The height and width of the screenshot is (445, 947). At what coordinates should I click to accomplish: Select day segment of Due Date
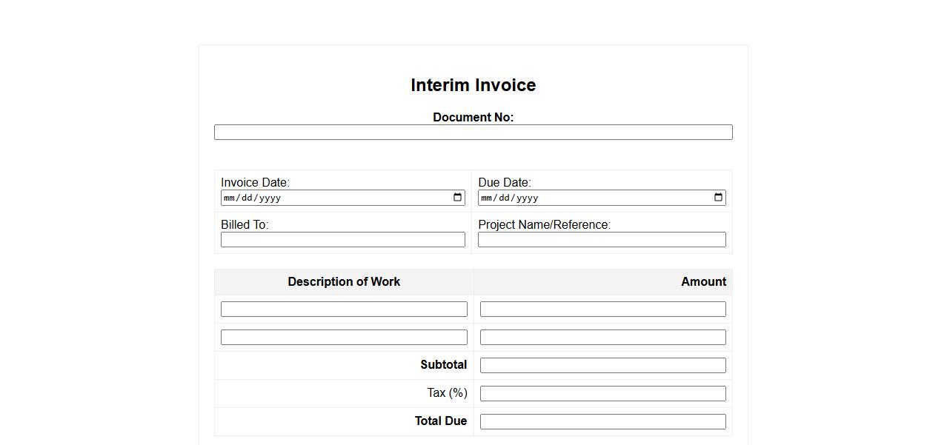(x=504, y=198)
